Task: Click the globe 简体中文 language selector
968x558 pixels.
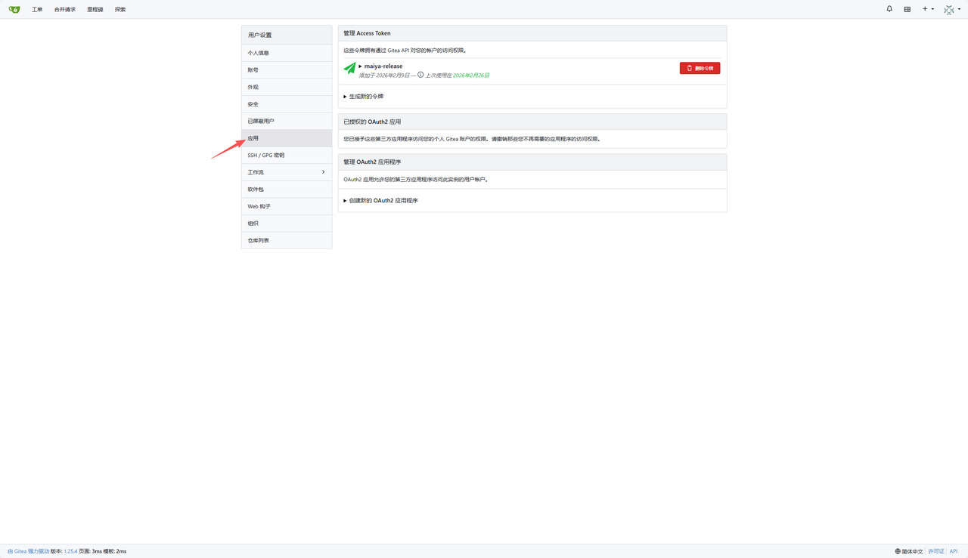Action: coord(909,552)
